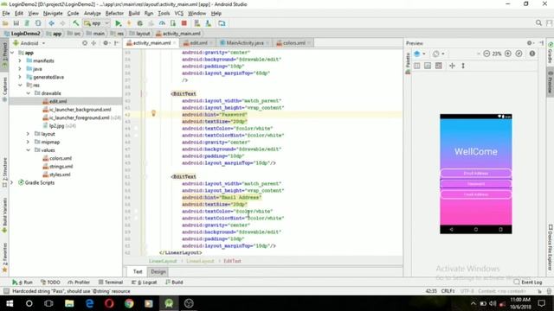Expand the java folder
The width and height of the screenshot is (554, 311).
[20, 69]
